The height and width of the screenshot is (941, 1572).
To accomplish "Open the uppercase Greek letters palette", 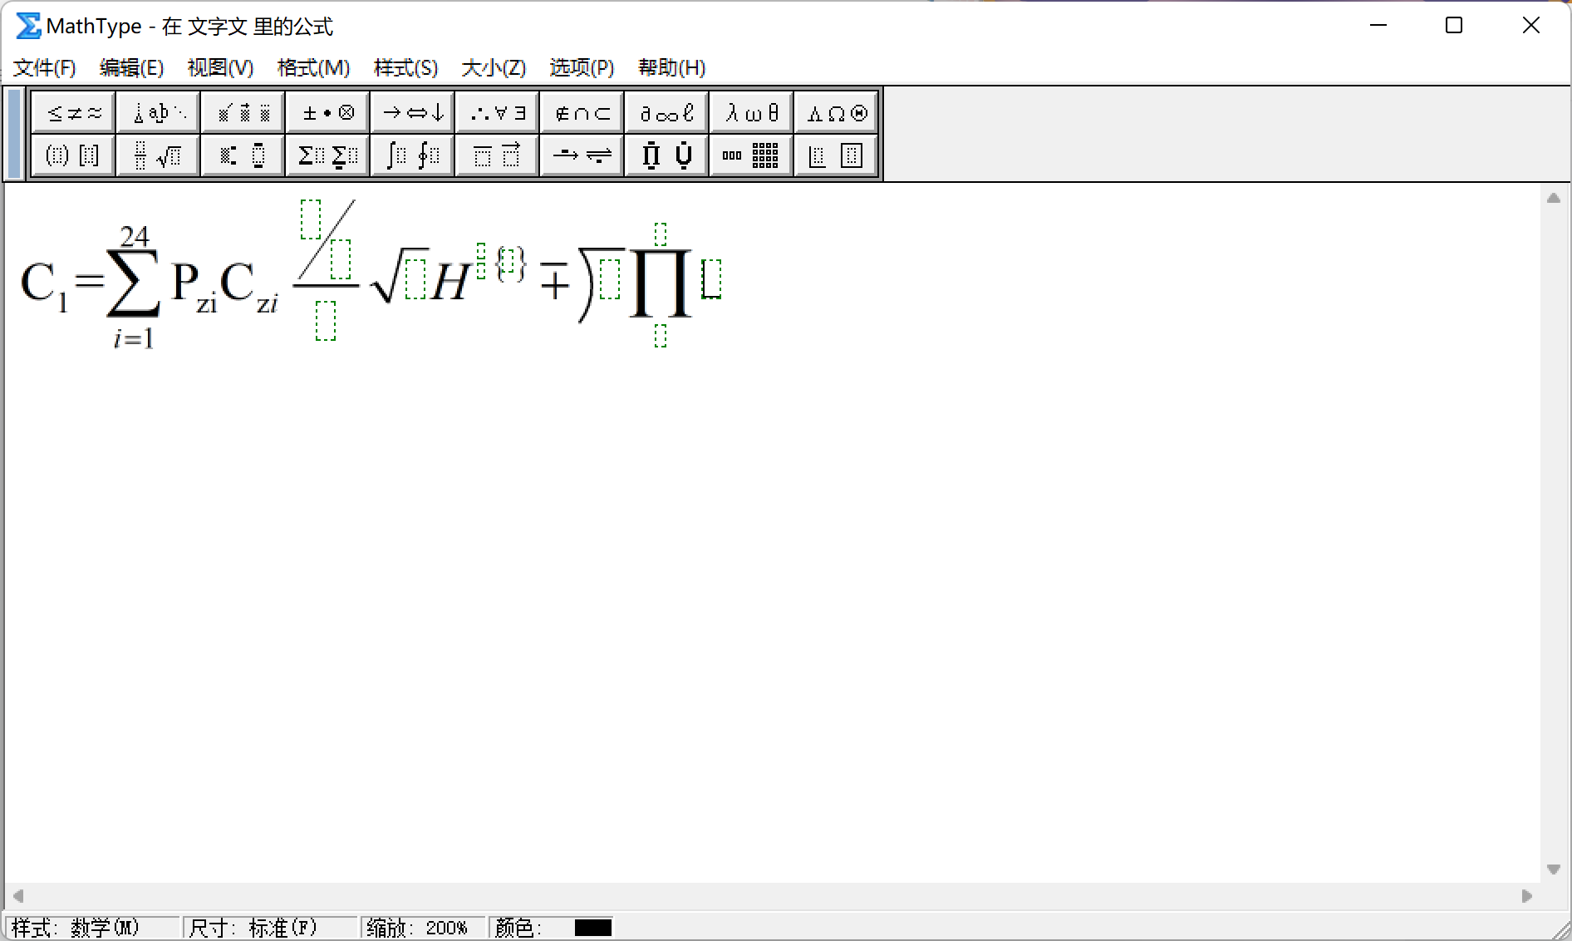I will point(835,112).
